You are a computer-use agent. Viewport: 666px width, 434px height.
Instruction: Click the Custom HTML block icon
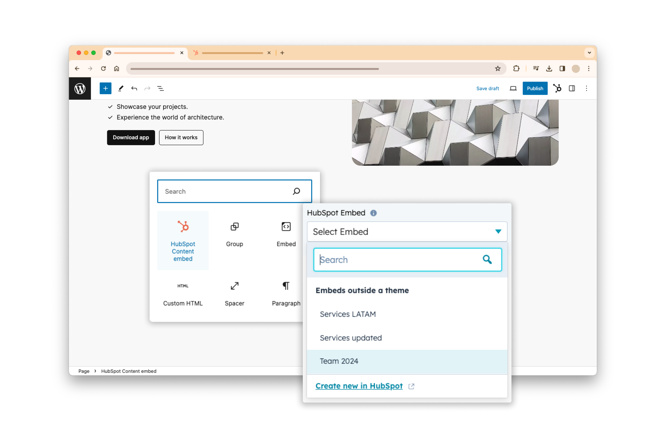coord(183,286)
